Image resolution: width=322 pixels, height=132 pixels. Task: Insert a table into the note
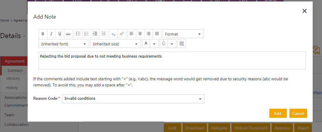click(182, 44)
